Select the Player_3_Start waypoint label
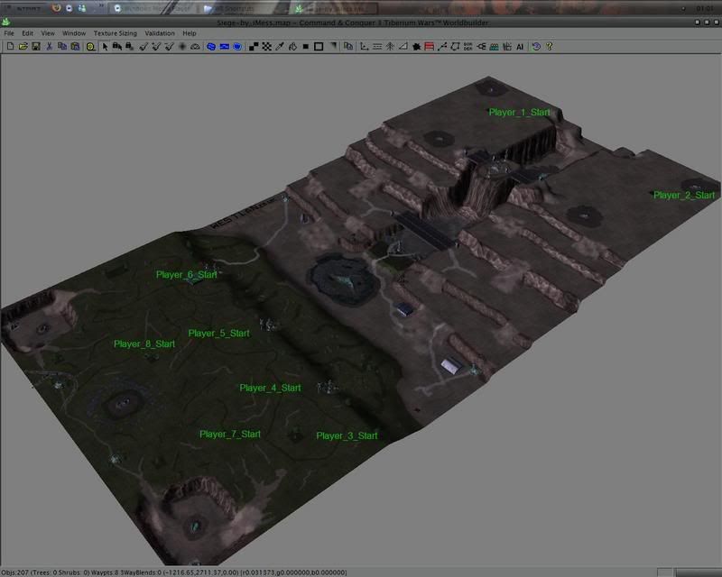Image resolution: width=722 pixels, height=577 pixels. tap(347, 435)
